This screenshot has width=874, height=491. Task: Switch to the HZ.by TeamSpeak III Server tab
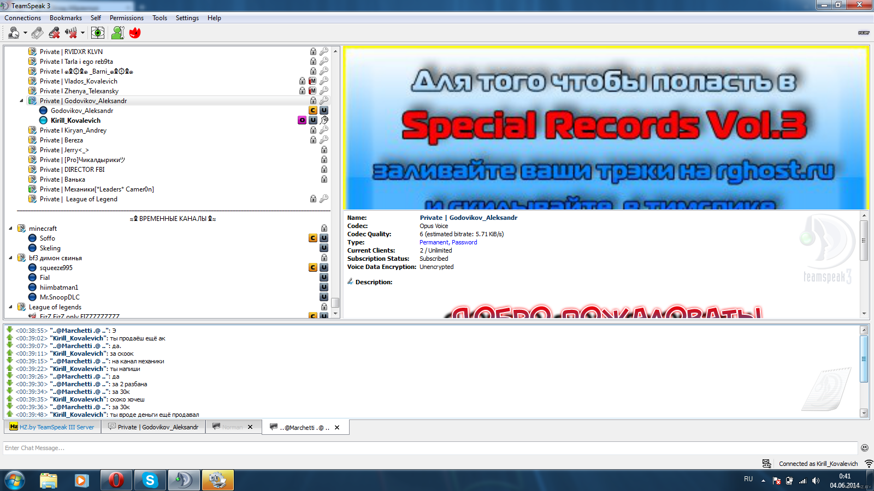point(52,427)
